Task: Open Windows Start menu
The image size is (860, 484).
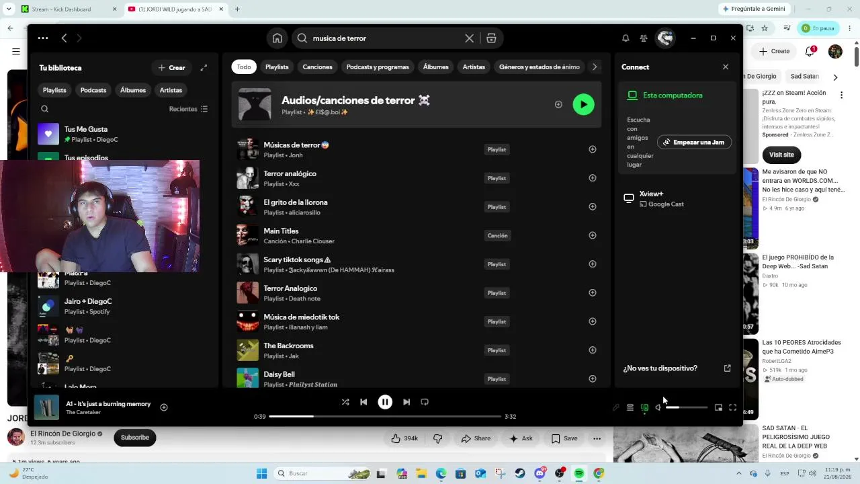Action: point(261,473)
